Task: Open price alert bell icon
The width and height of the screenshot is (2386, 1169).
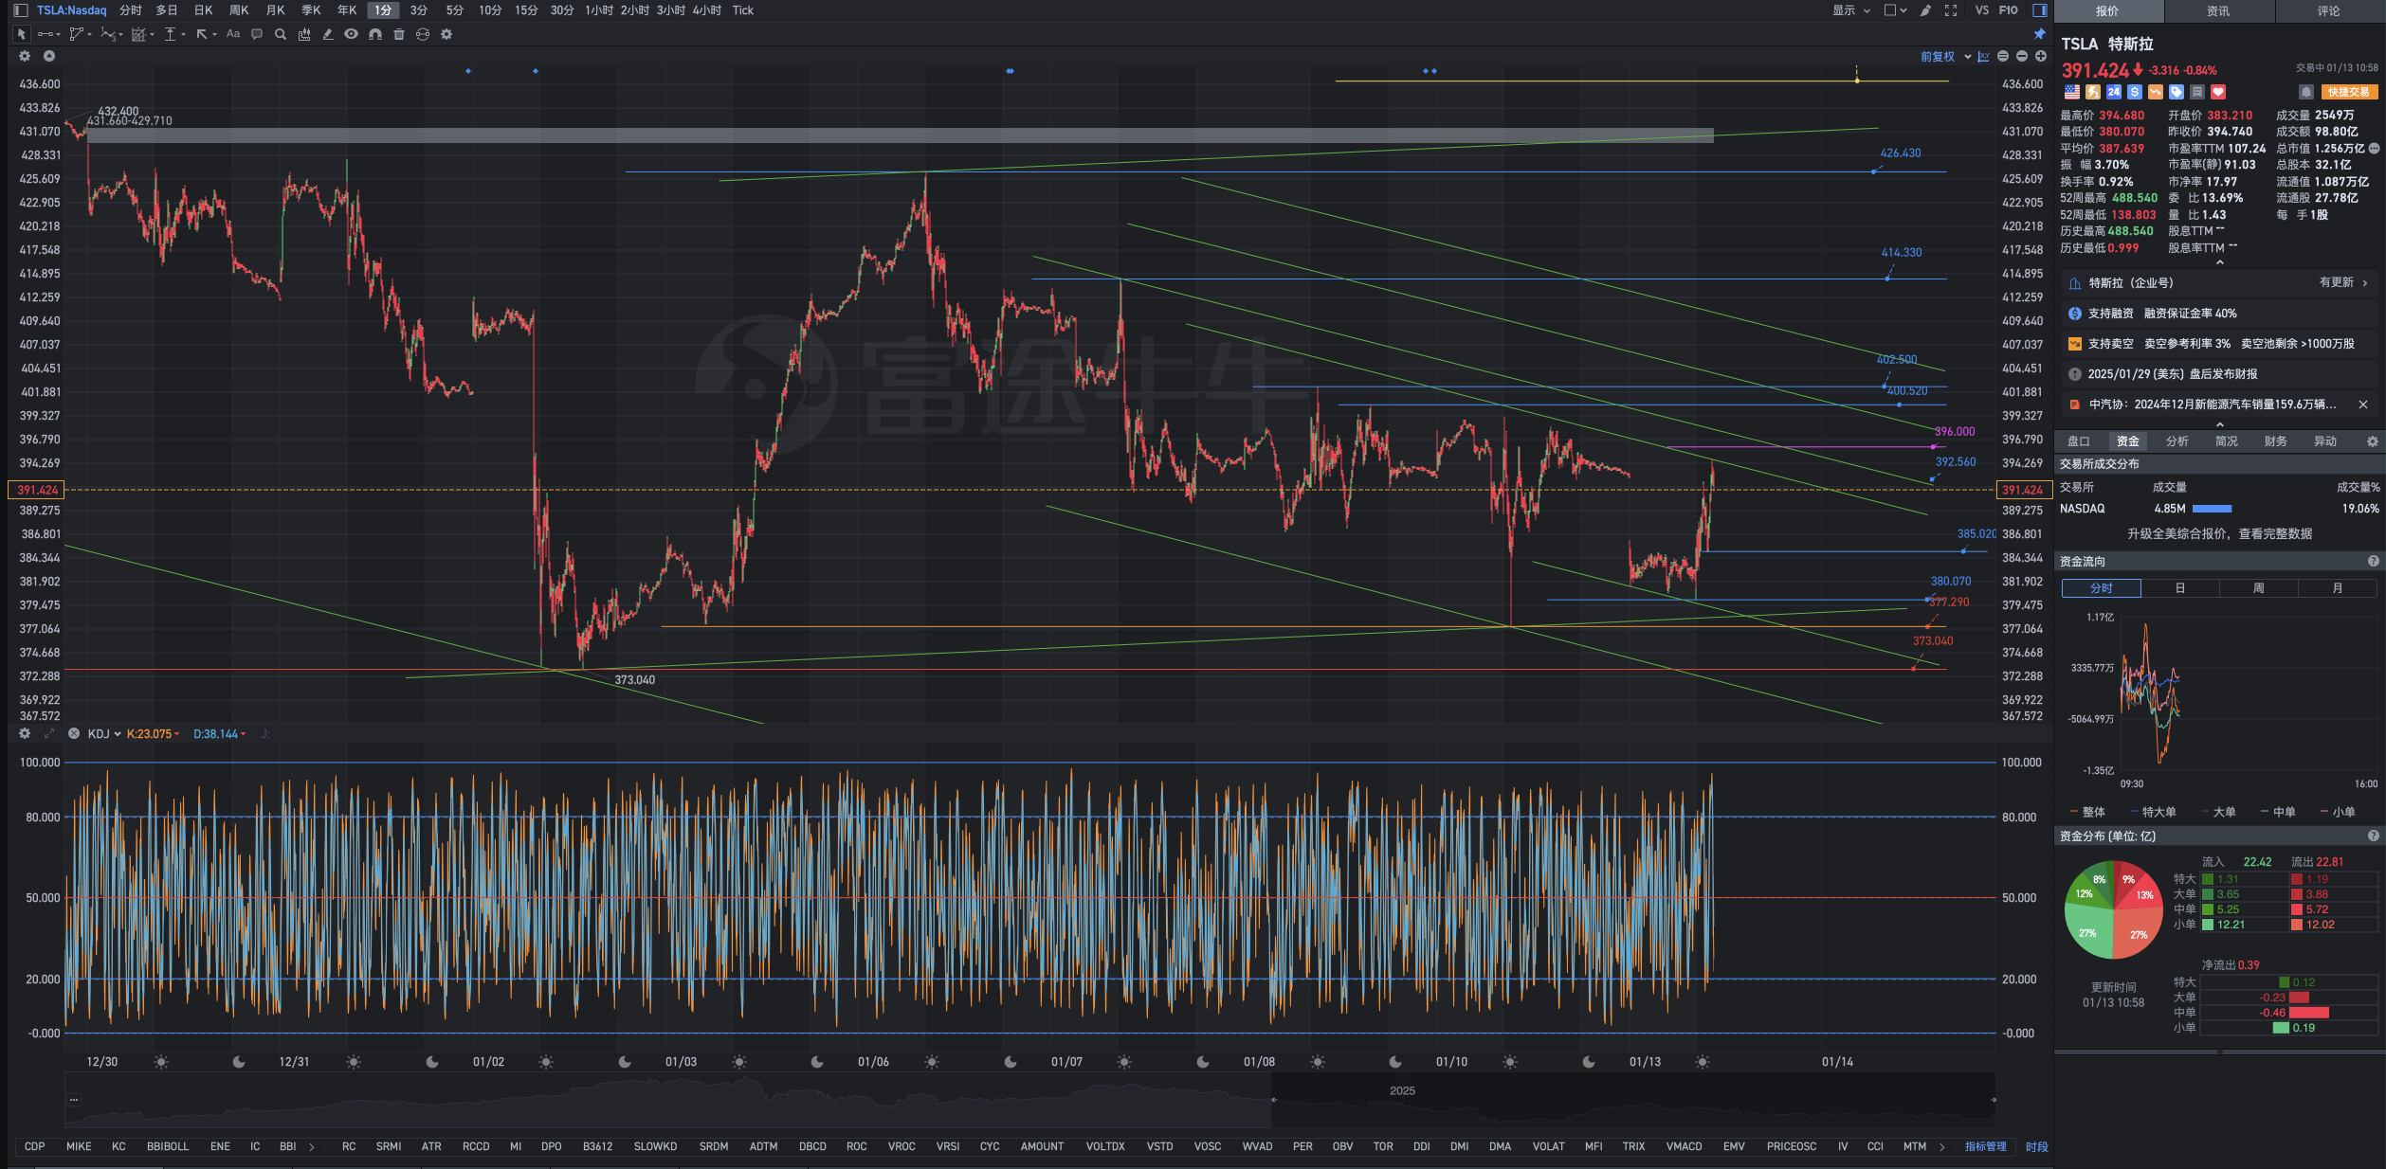Action: [x=2306, y=92]
